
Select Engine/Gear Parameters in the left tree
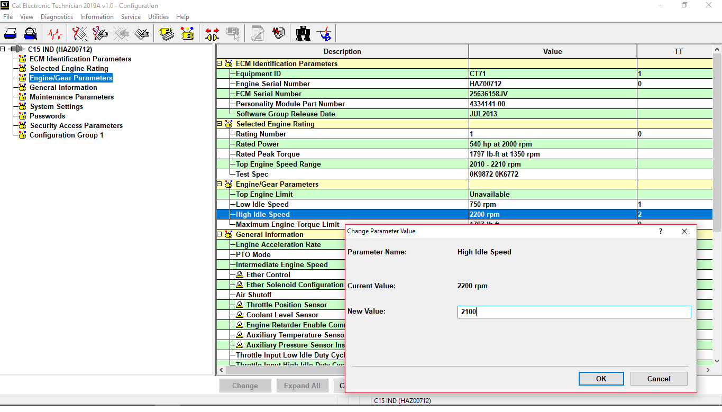pyautogui.click(x=71, y=78)
